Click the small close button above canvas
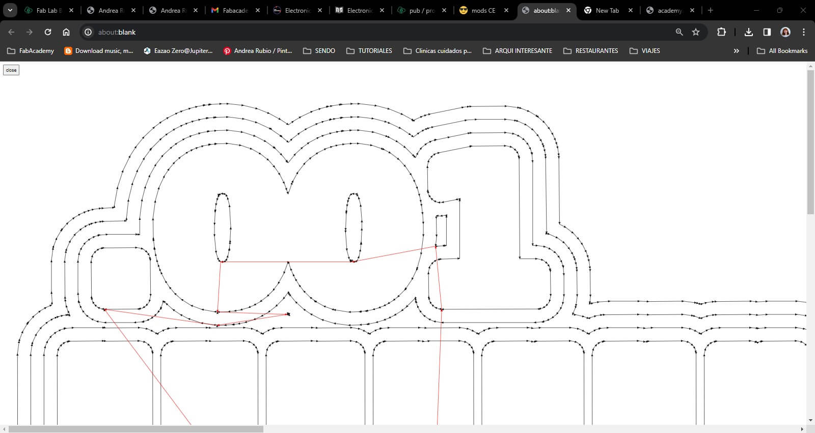The height and width of the screenshot is (433, 815). tap(11, 70)
